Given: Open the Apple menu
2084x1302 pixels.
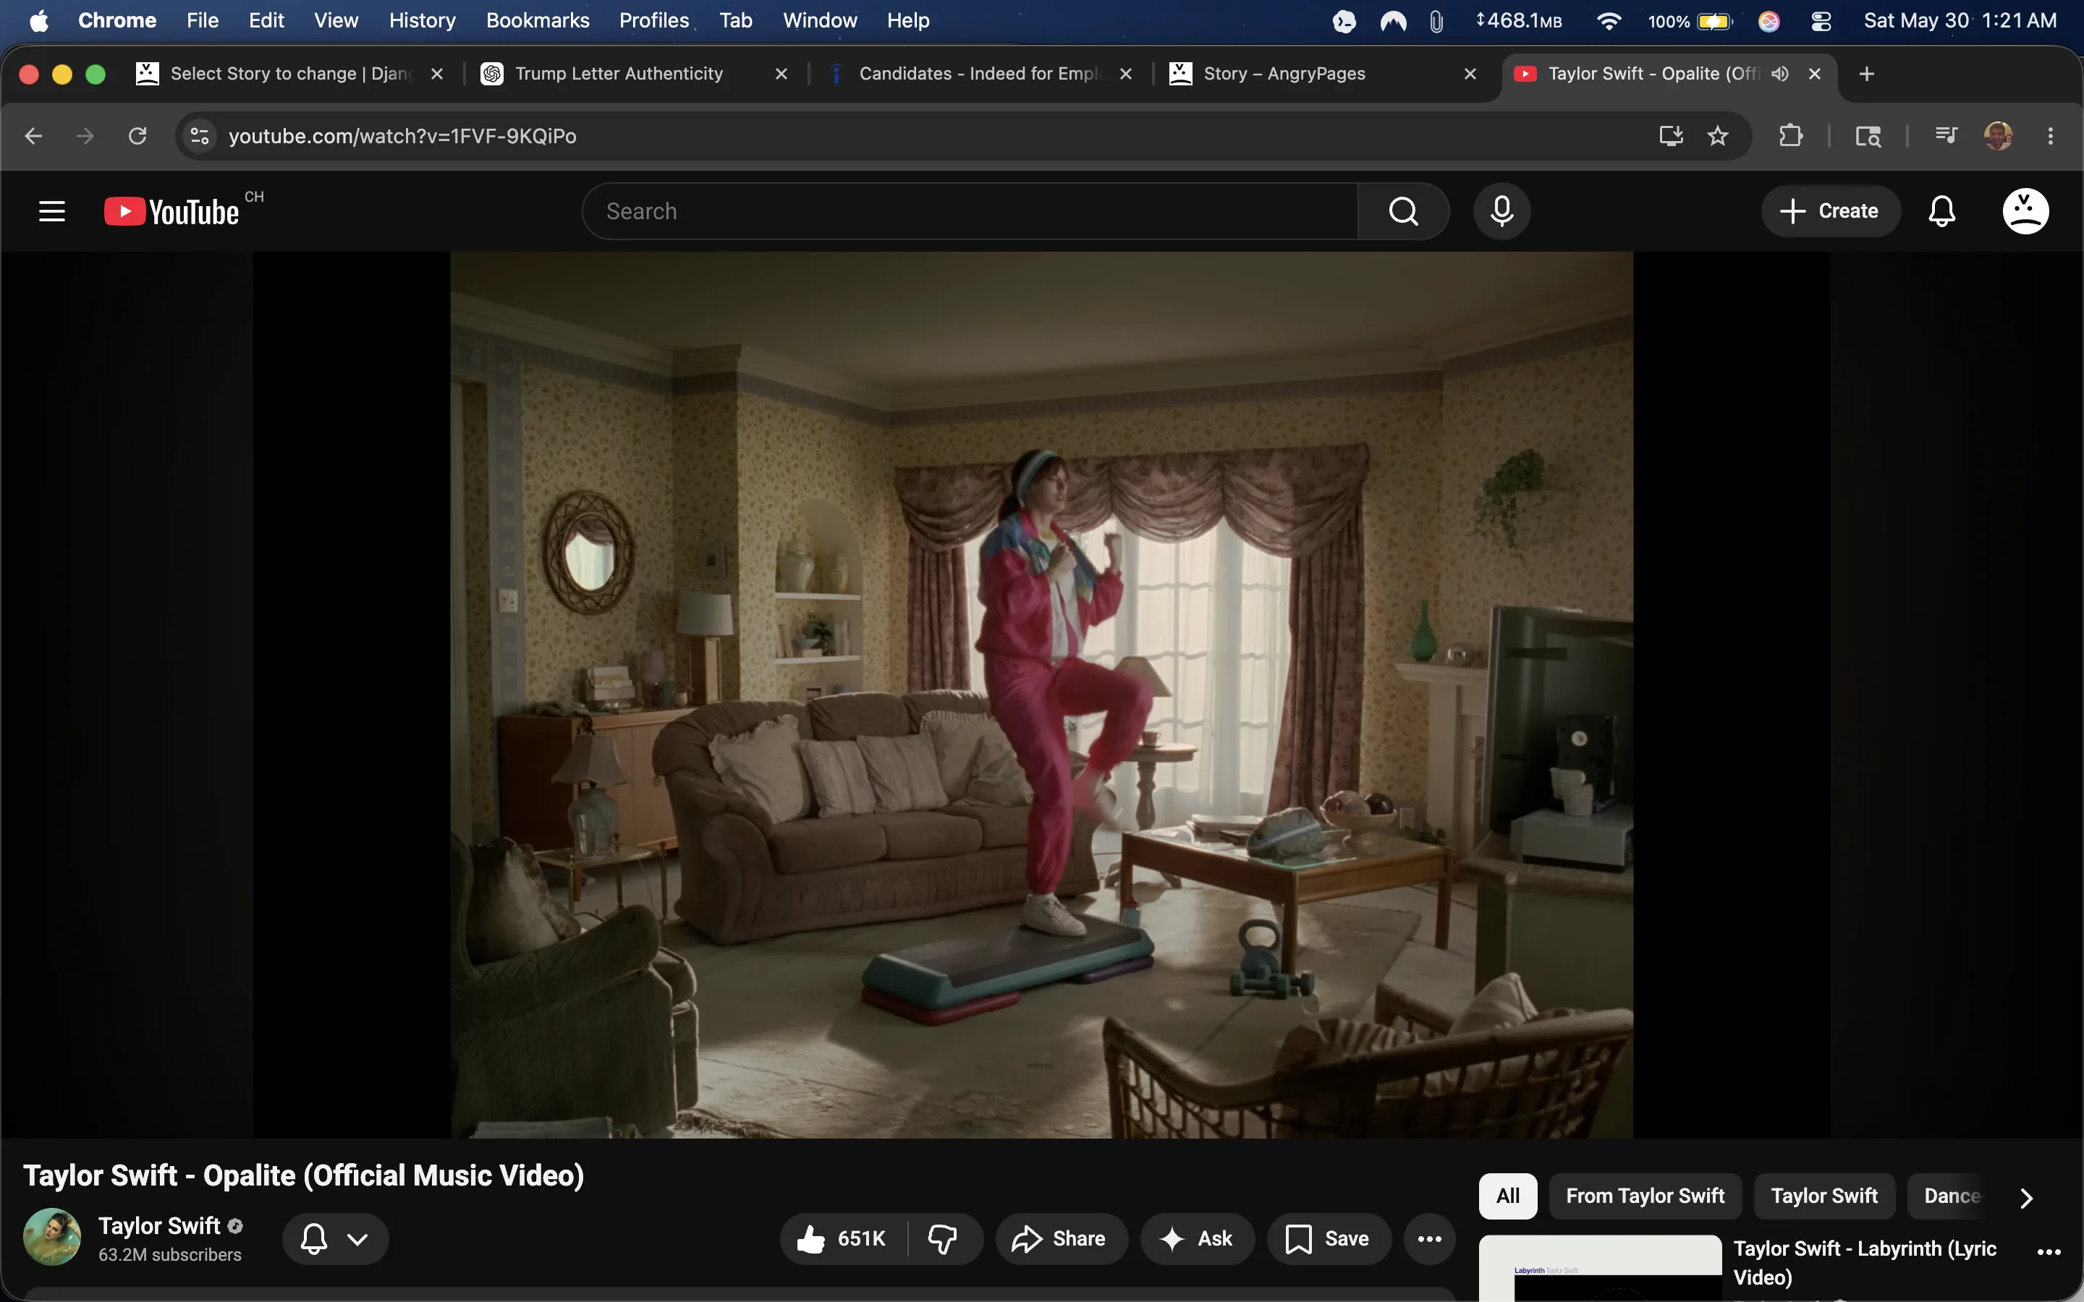Looking at the screenshot, I should pos(39,21).
